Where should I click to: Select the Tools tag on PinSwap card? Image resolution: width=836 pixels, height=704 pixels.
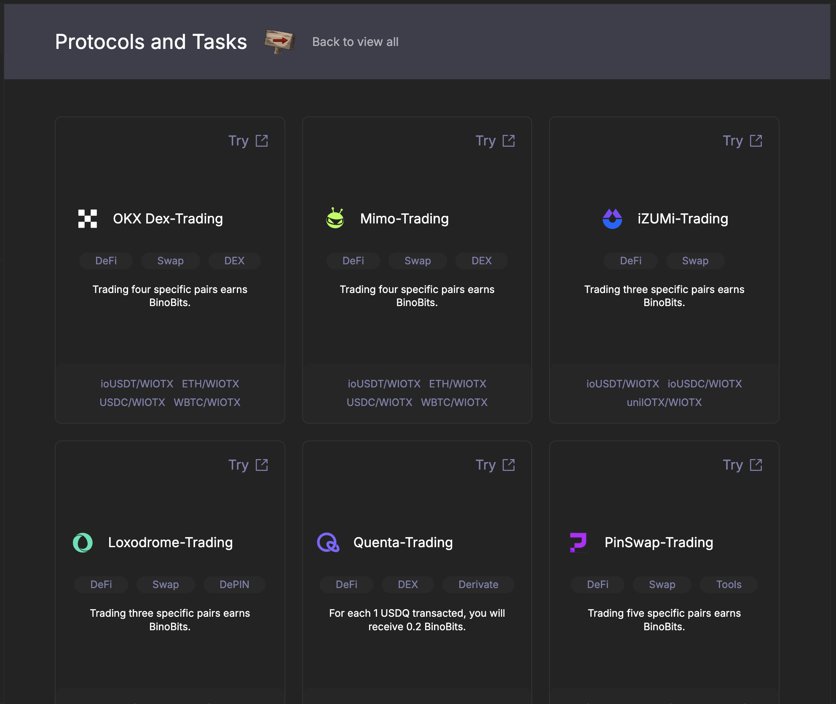pyautogui.click(x=729, y=585)
